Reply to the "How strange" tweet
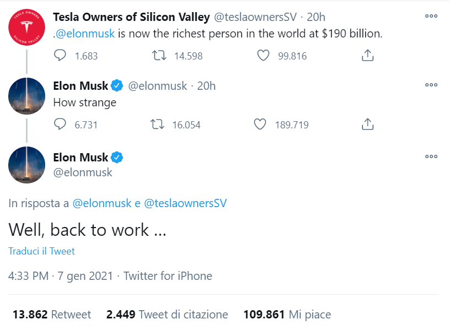 (61, 125)
